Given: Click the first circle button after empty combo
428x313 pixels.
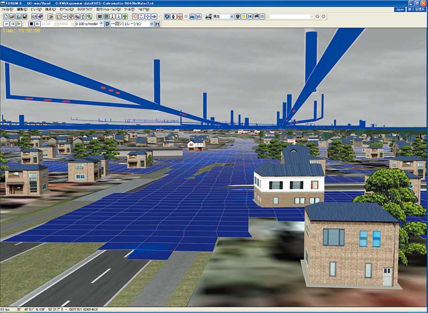Looking at the screenshot, I should 317,17.
